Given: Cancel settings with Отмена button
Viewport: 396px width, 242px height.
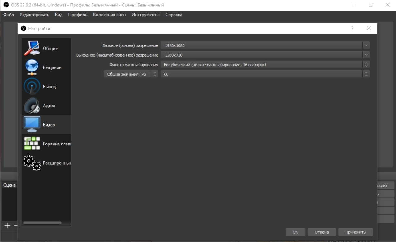Looking at the screenshot, I should tap(321, 232).
